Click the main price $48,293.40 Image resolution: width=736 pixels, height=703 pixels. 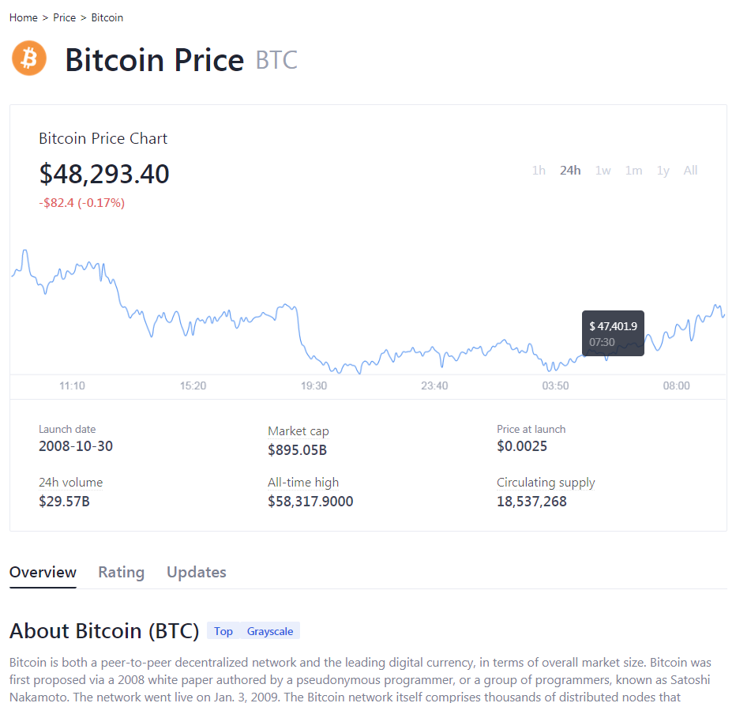tap(104, 174)
